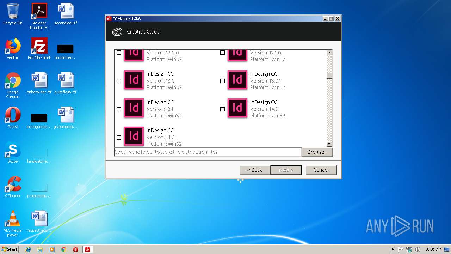Click the CCMaker taskbar button
The image size is (451, 254).
87,249
